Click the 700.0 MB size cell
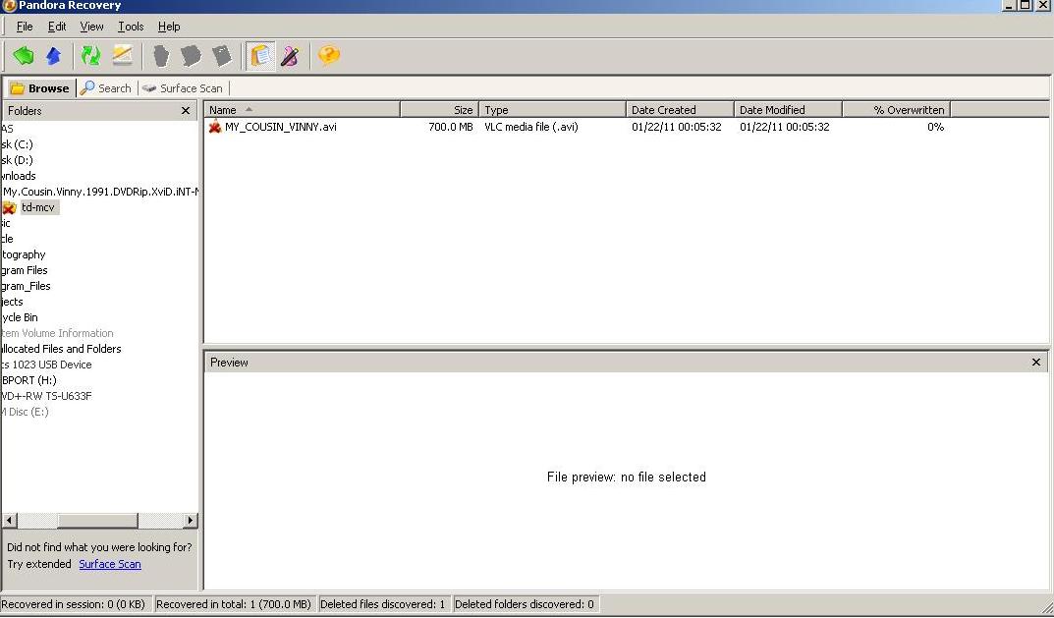1054x618 pixels. [x=450, y=127]
